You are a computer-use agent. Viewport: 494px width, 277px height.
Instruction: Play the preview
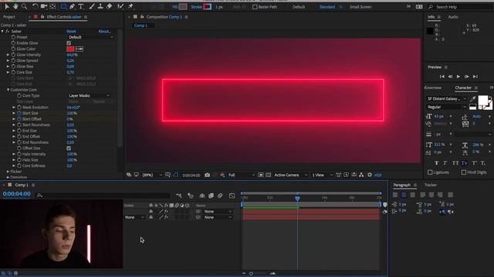[458, 77]
